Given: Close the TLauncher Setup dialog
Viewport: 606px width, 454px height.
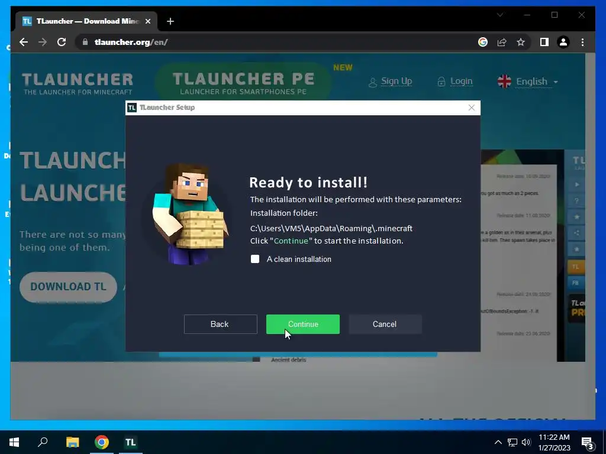Looking at the screenshot, I should pyautogui.click(x=472, y=108).
